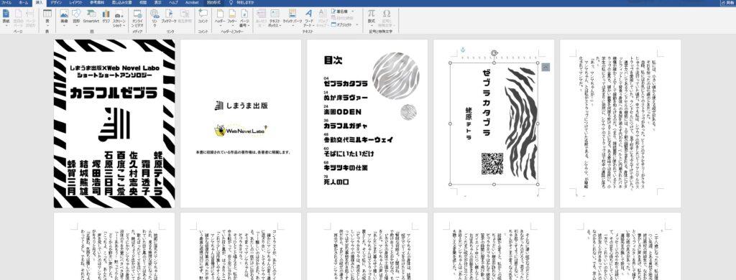Switch to the View (表示) tab
Image resolution: width=736 pixels, height=280 pixels.
(157, 2)
